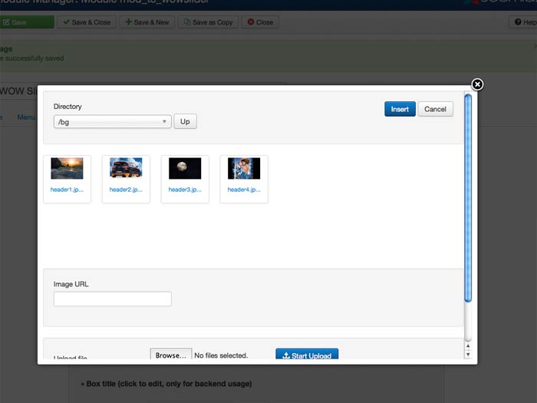Click the green Save button

click(25, 22)
